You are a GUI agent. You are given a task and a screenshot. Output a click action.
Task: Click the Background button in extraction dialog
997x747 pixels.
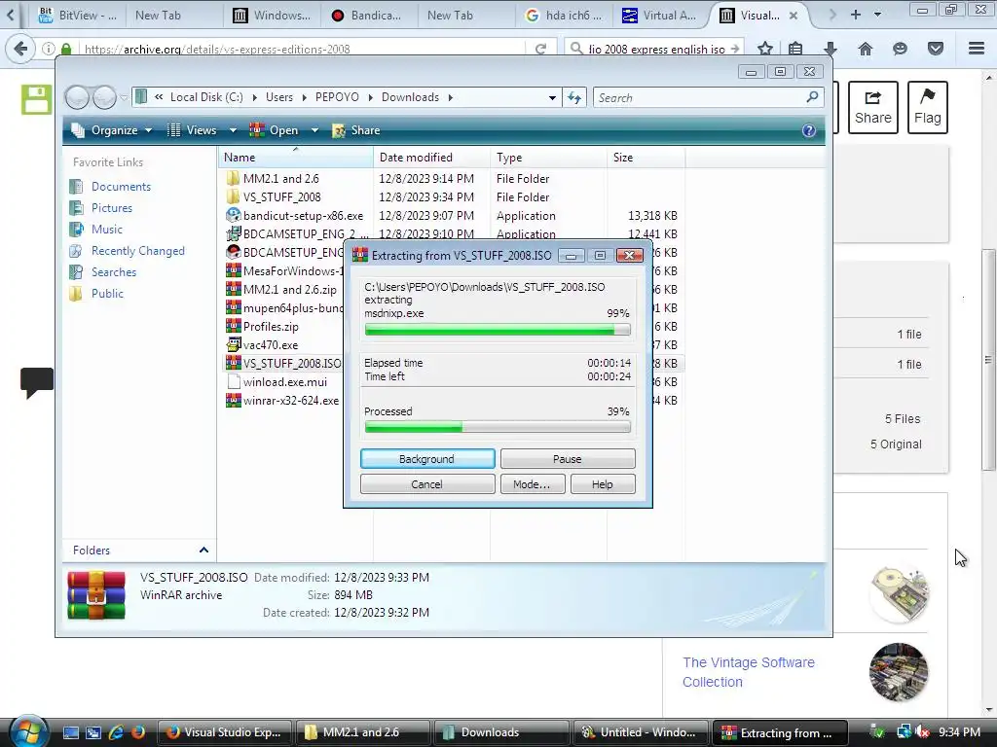(x=427, y=459)
